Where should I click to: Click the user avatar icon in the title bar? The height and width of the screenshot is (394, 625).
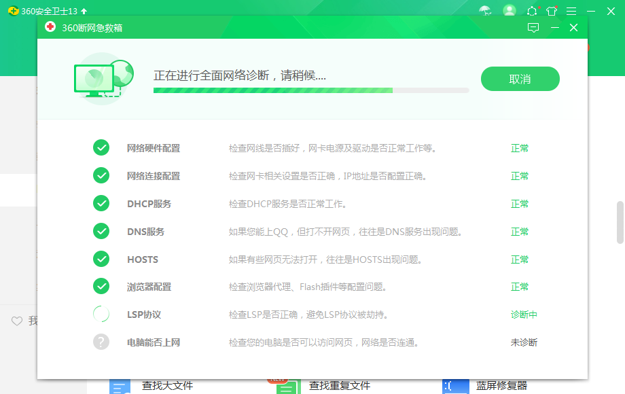510,11
